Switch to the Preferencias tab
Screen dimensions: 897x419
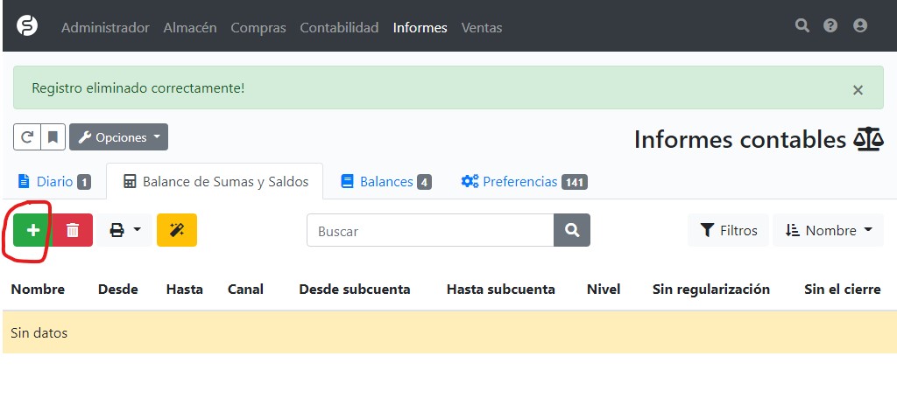click(523, 182)
